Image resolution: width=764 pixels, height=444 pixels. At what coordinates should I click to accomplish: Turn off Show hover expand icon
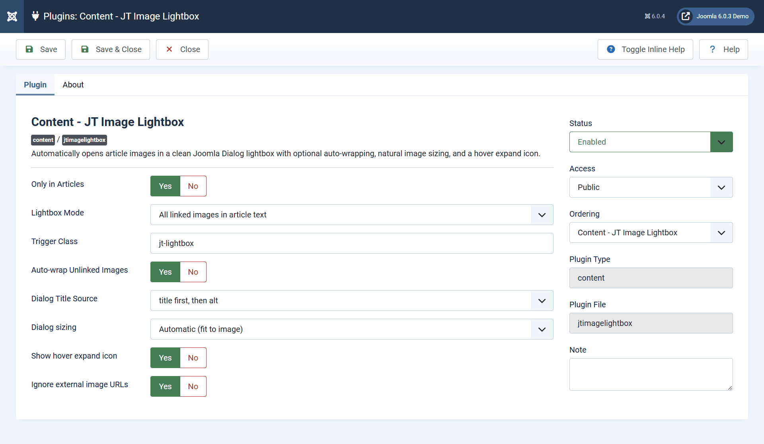point(193,357)
